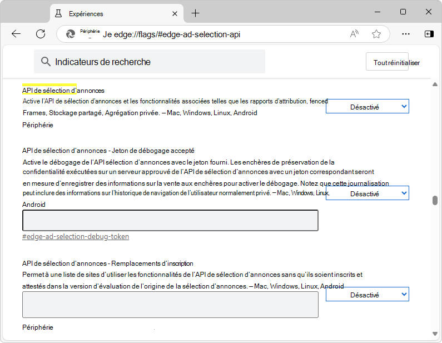Reload the page with the refresh icon
The width and height of the screenshot is (442, 343).
[x=41, y=34]
